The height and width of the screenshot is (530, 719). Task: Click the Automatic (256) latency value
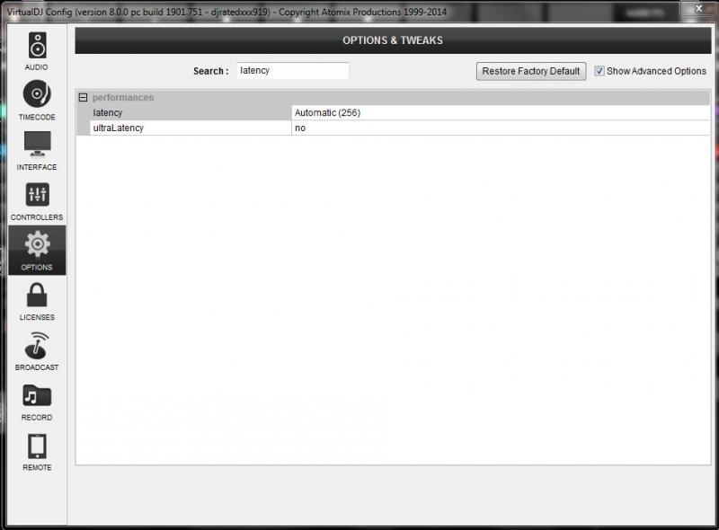[327, 113]
